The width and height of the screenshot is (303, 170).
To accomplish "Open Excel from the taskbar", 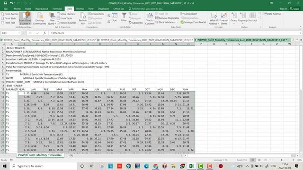I will 191,166.
